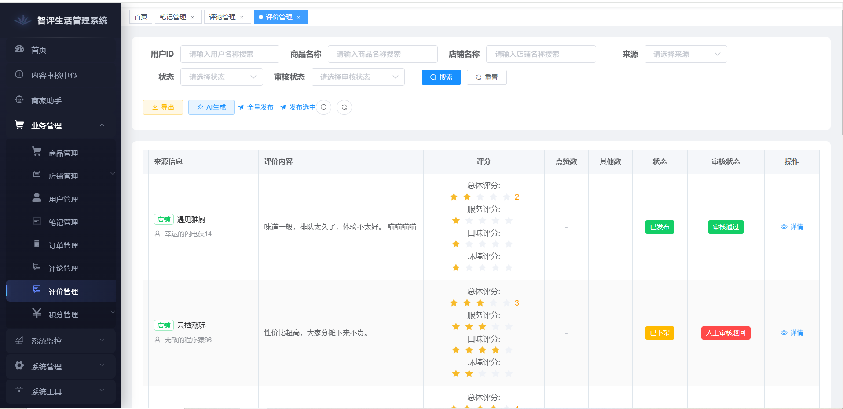Switch to the 评论管理 tab
Image resolution: width=843 pixels, height=409 pixels.
[224, 16]
